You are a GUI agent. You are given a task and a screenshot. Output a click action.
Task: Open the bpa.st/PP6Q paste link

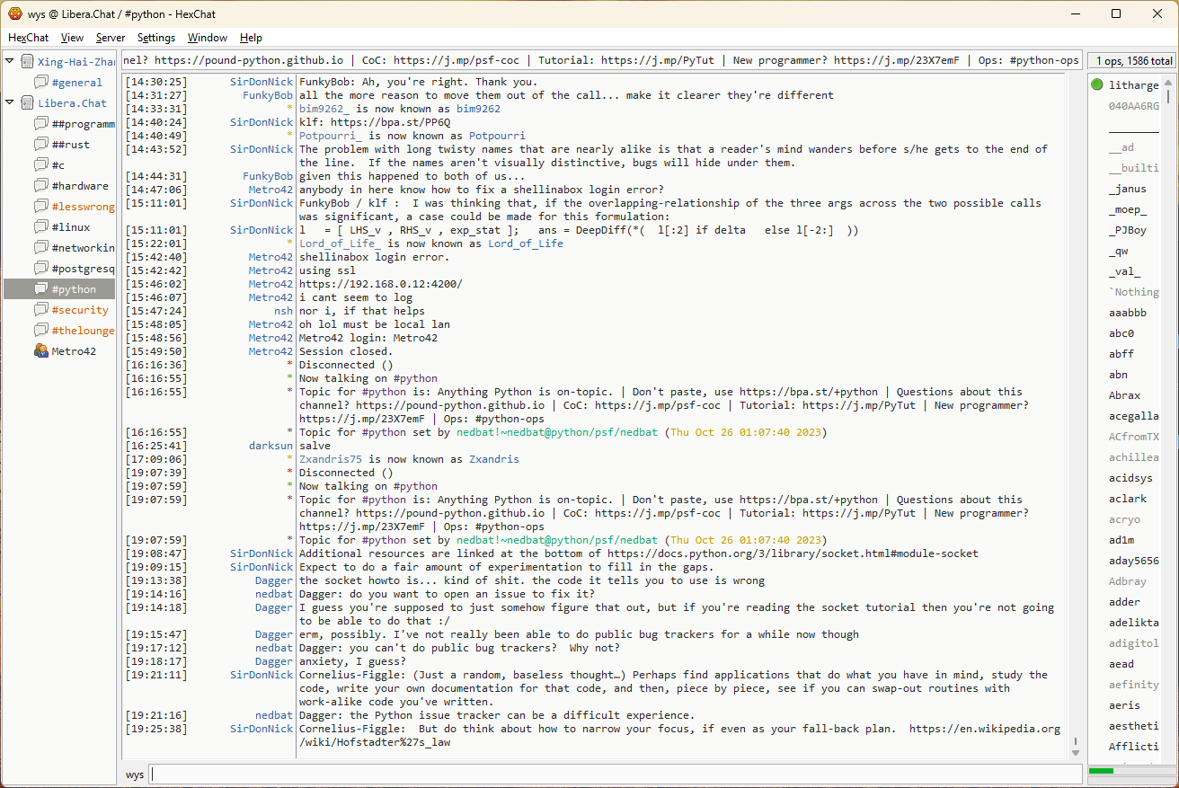coord(390,122)
